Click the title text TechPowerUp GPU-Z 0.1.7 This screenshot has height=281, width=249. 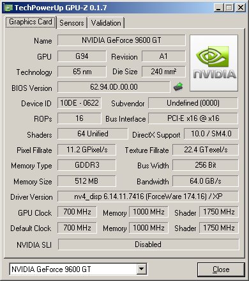(61, 8)
